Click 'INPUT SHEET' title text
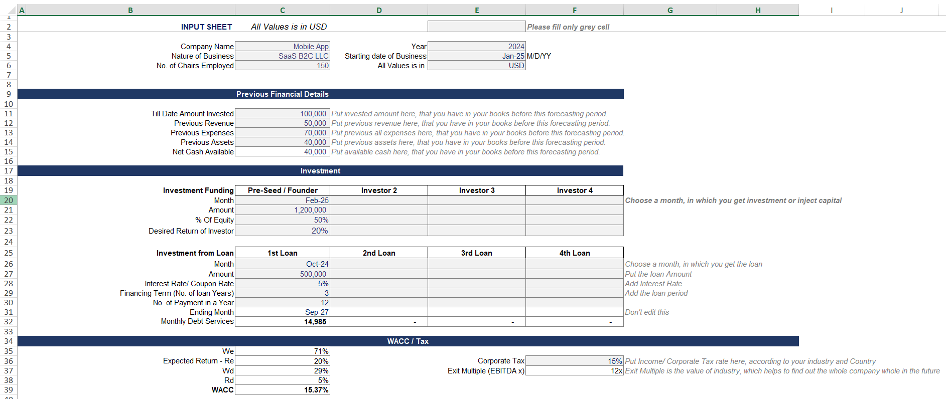 207,27
